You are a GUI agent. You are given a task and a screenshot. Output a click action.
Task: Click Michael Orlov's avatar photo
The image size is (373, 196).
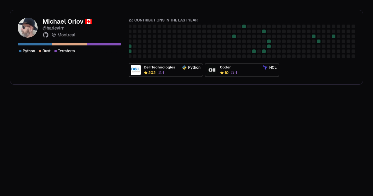click(28, 28)
